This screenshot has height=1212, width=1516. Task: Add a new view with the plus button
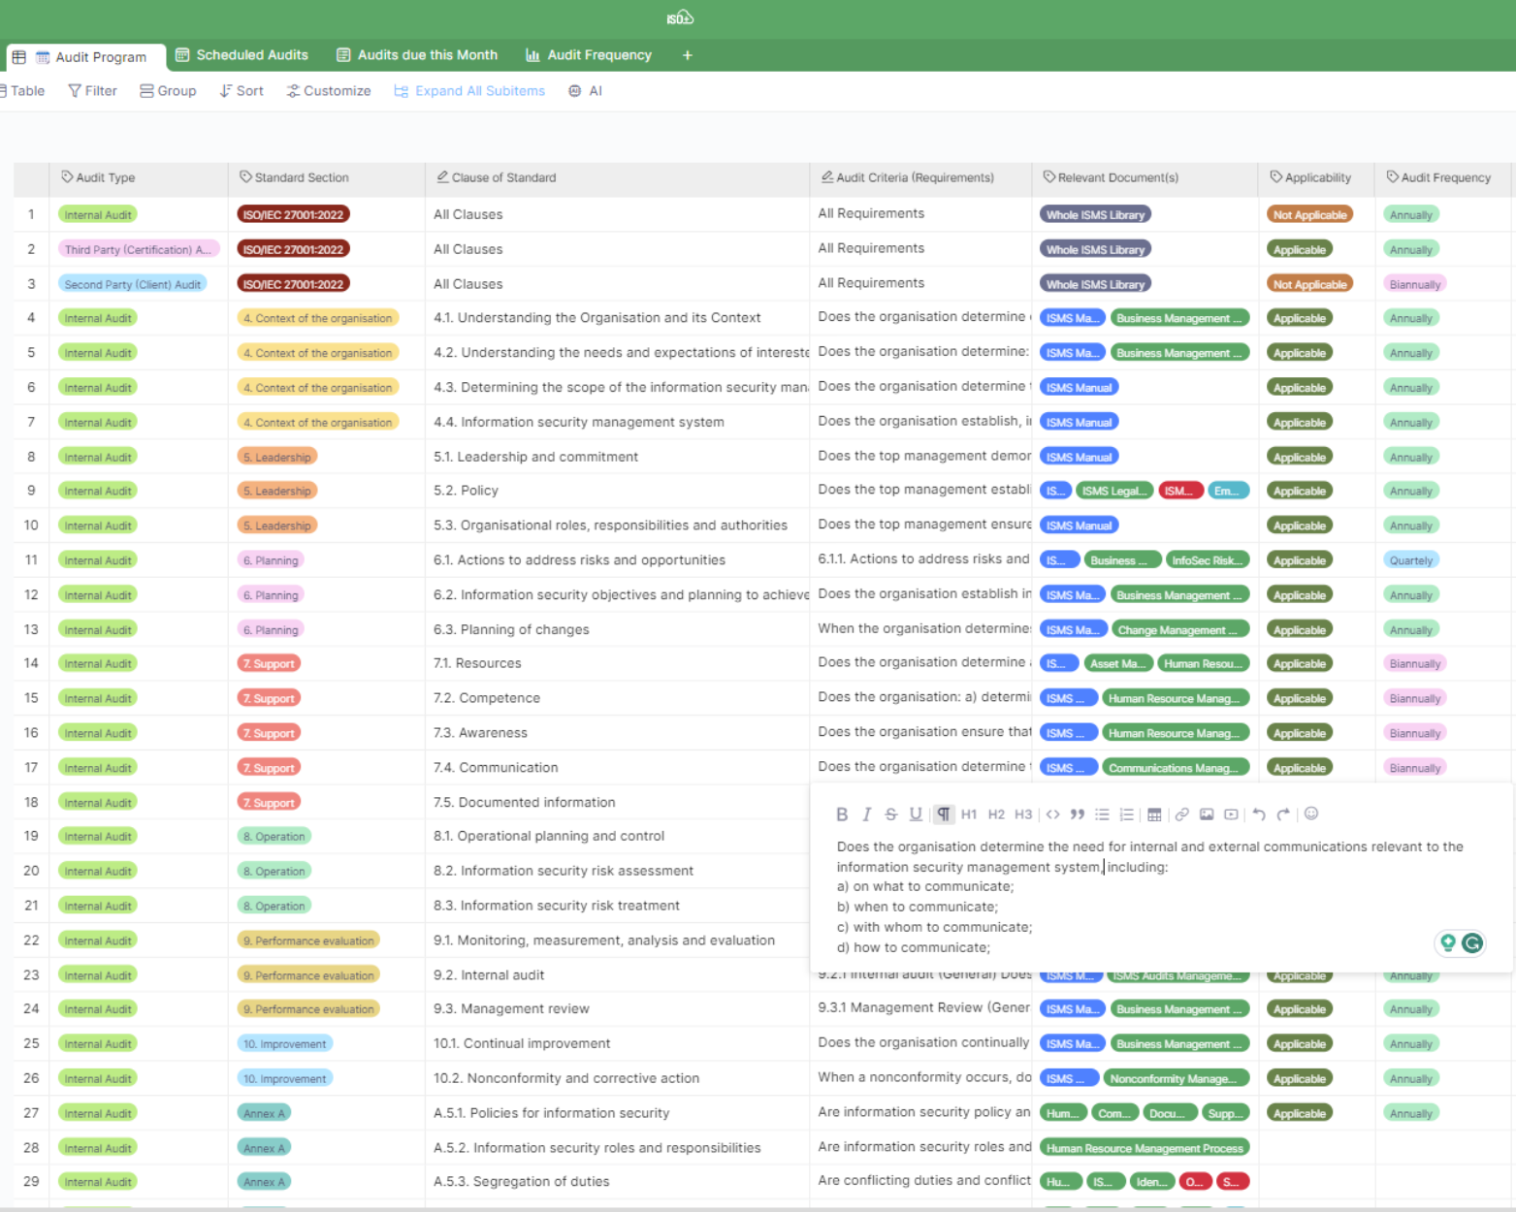click(688, 55)
